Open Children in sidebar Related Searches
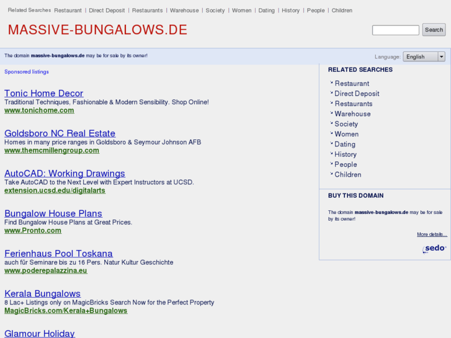The height and width of the screenshot is (338, 451). tap(348, 175)
